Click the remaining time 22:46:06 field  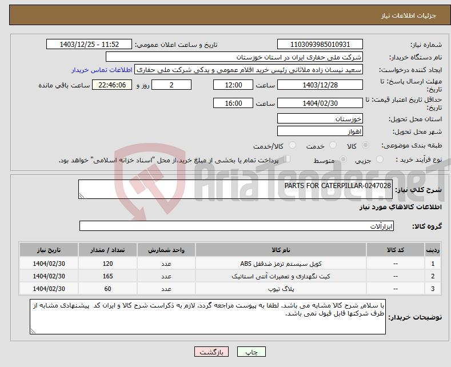112,85
